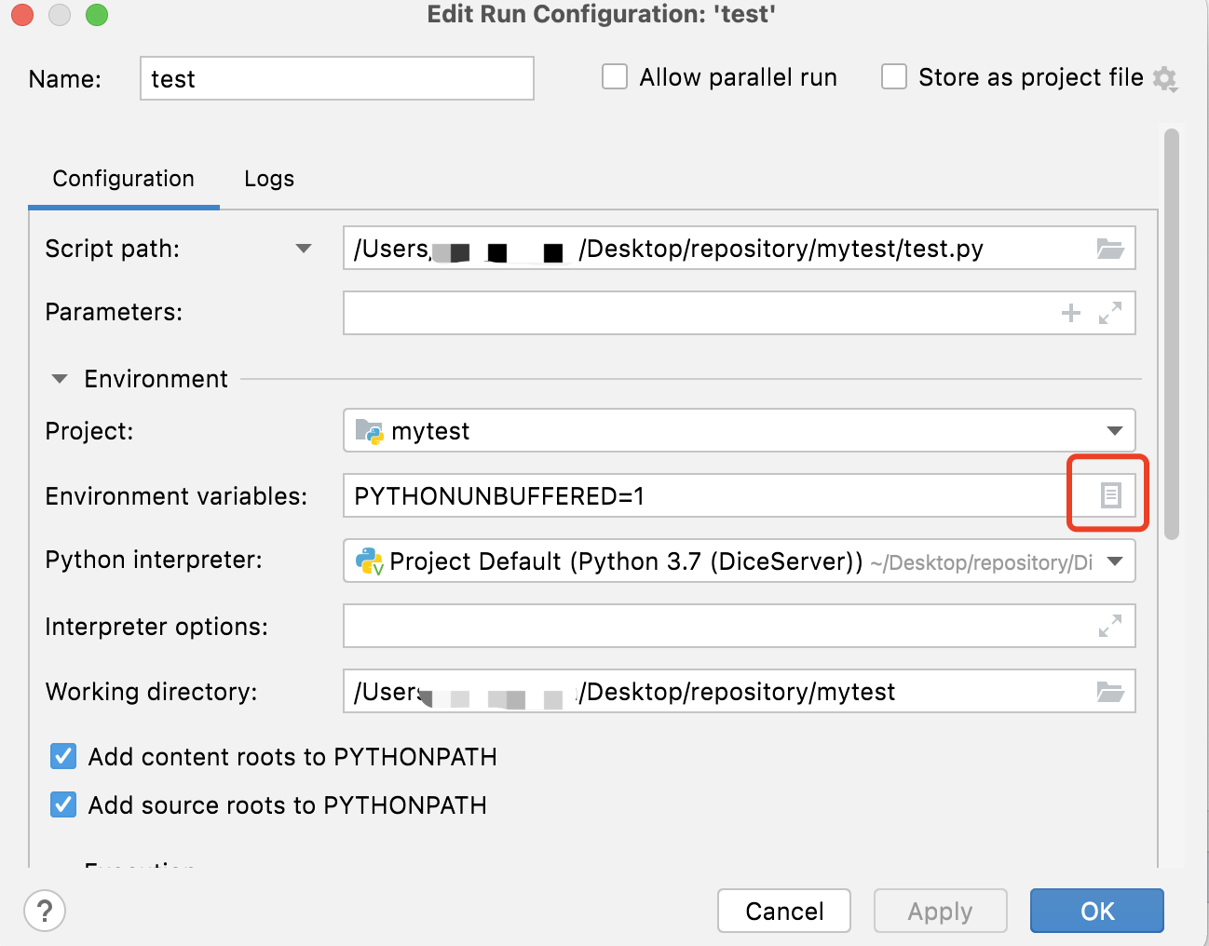Open the Script path type dropdown
This screenshot has width=1209, height=946.
(x=303, y=248)
